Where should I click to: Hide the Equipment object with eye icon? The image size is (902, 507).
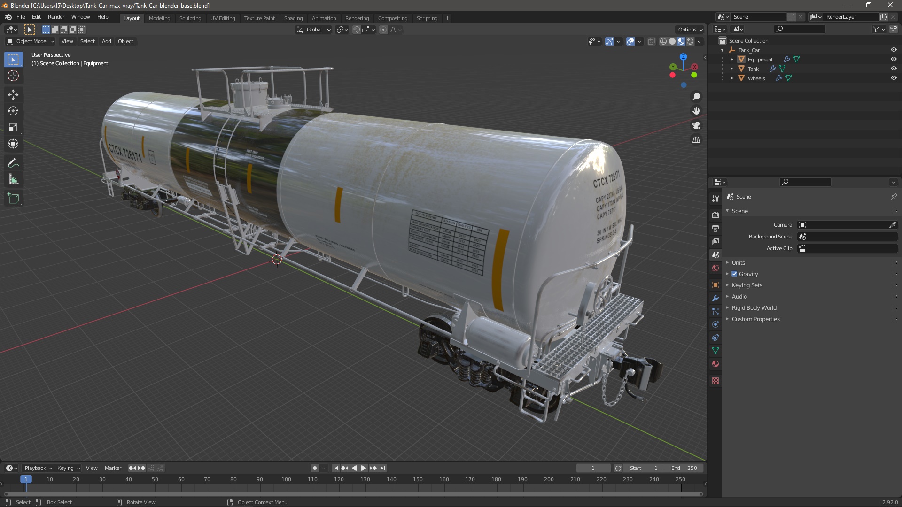[x=894, y=59]
